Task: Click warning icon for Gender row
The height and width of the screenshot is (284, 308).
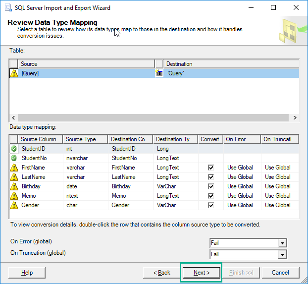Action: 14,205
